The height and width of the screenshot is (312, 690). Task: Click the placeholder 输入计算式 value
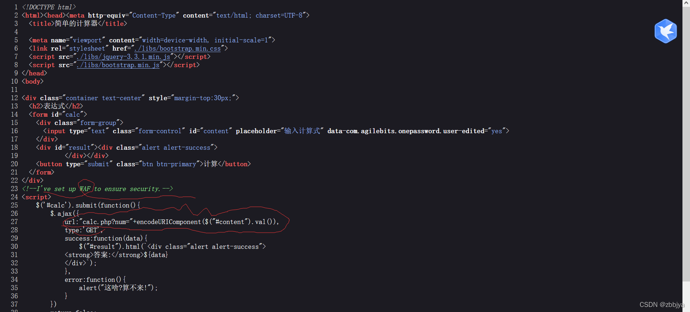pyautogui.click(x=302, y=131)
